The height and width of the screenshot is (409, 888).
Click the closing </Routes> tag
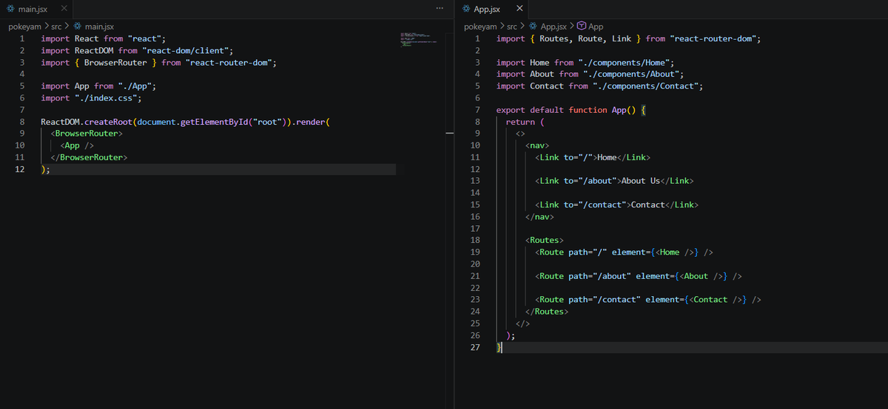point(547,312)
